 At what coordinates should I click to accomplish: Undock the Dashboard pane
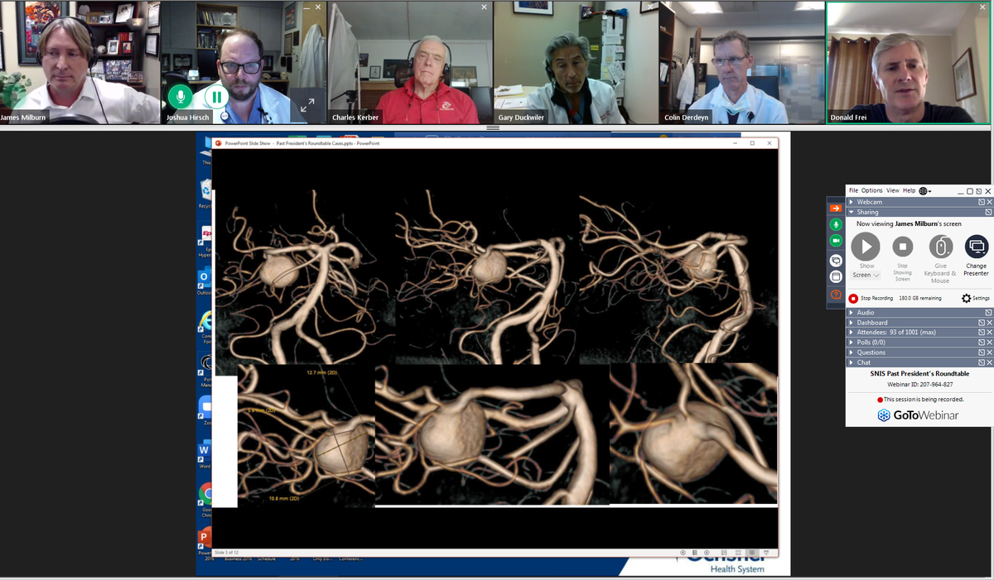(982, 323)
